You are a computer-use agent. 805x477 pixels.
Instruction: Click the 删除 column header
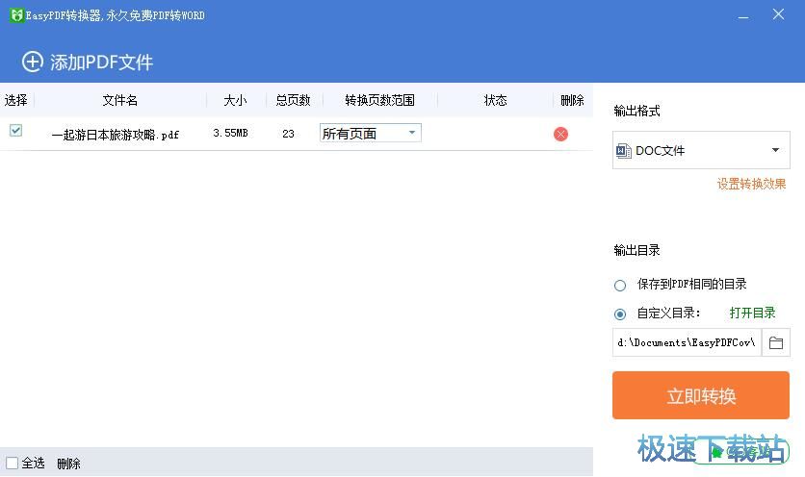[572, 100]
